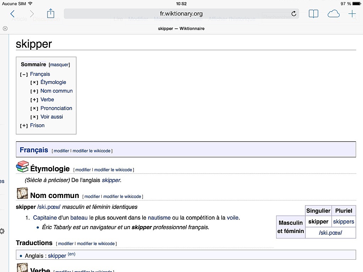This screenshot has height=272, width=363.
Task: Click modifier next to Traductions heading
Action: coord(66,244)
